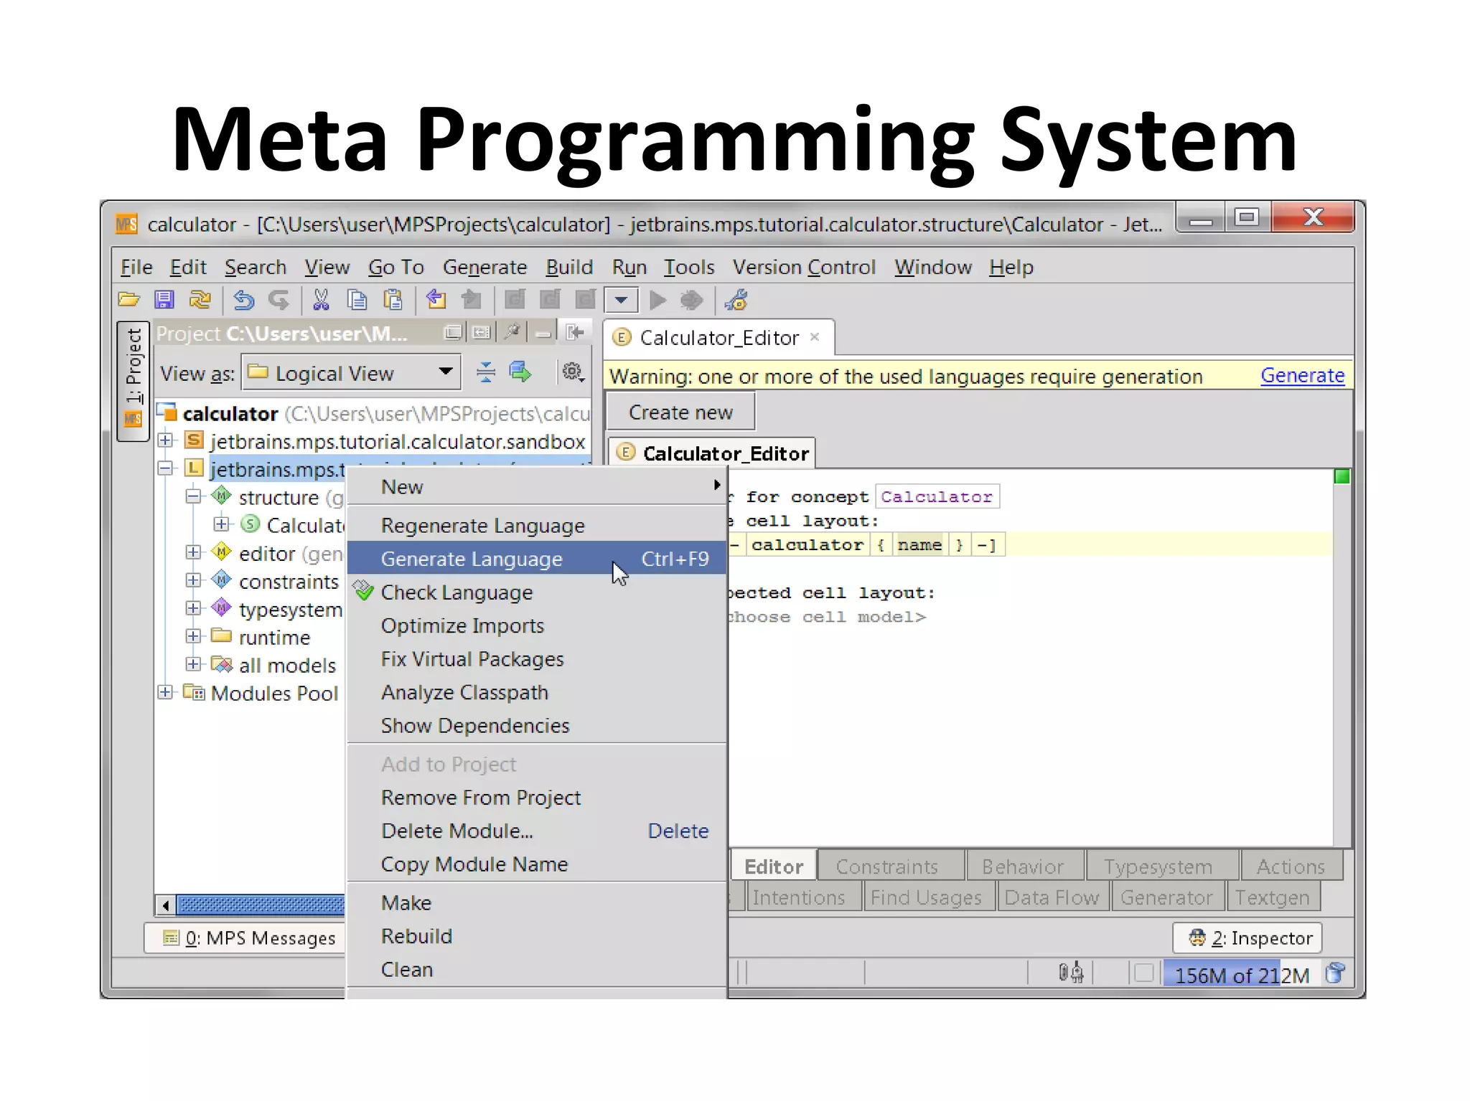Toggle the vertical 1: Project tool window button

coord(134,381)
